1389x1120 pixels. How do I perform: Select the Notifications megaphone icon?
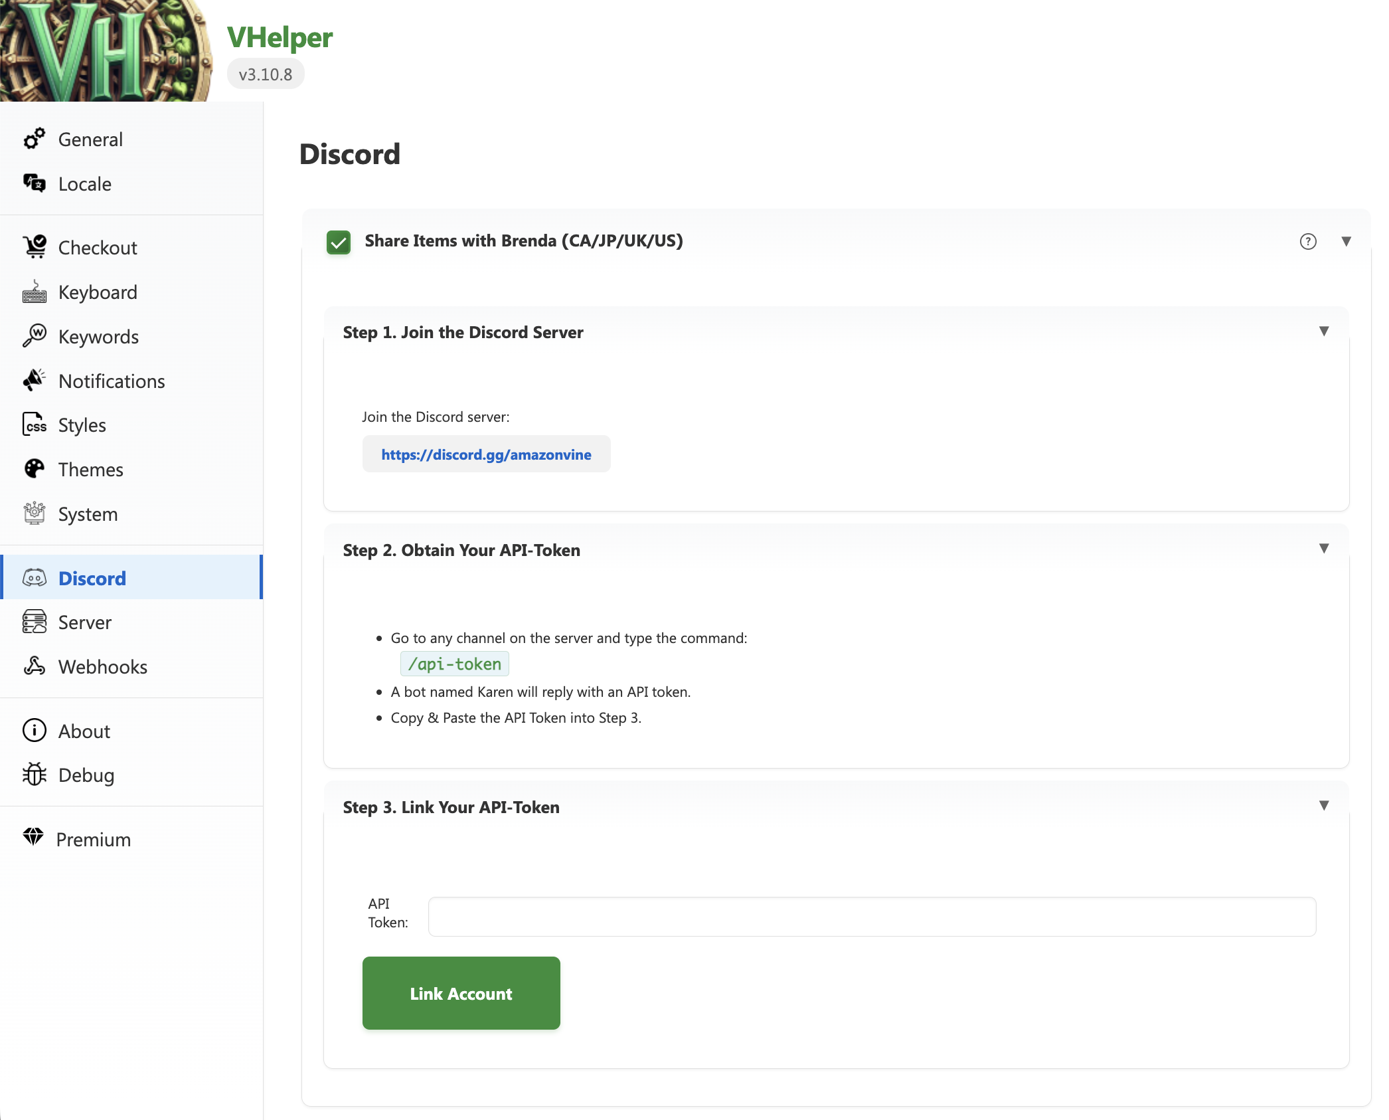34,380
